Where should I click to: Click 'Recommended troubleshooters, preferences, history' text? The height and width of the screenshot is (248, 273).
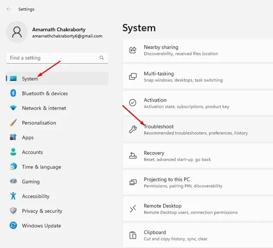point(196,133)
